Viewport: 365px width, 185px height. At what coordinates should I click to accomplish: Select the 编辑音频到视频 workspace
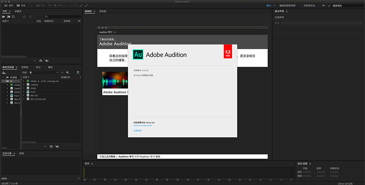[287, 5]
